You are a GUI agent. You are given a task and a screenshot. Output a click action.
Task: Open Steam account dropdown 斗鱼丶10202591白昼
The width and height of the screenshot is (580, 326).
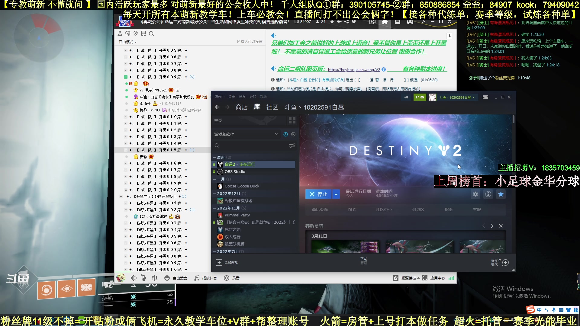coord(457,97)
